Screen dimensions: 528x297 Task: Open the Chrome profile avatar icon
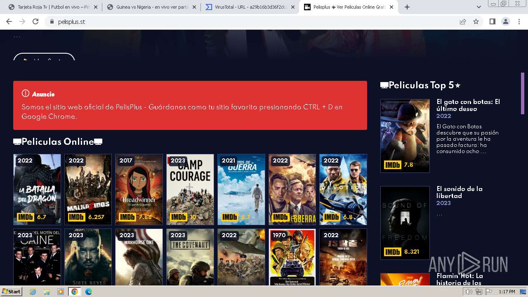505,21
